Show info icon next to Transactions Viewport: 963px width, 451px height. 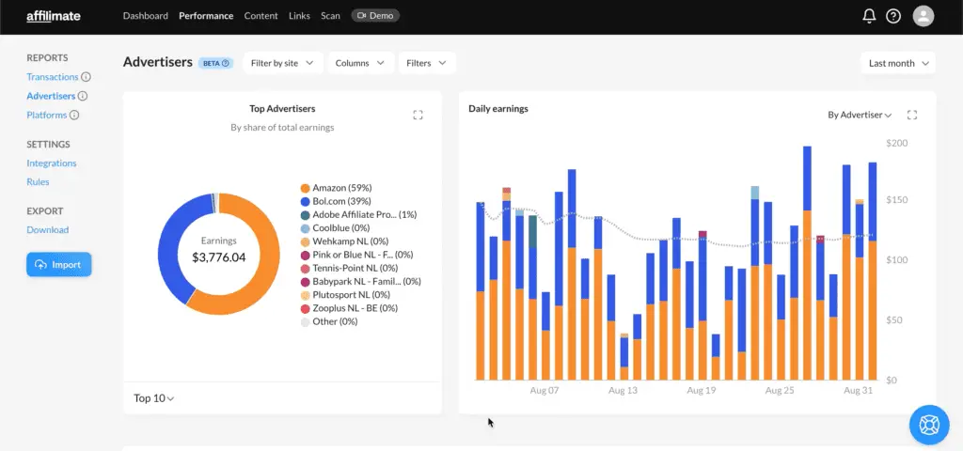tap(86, 77)
